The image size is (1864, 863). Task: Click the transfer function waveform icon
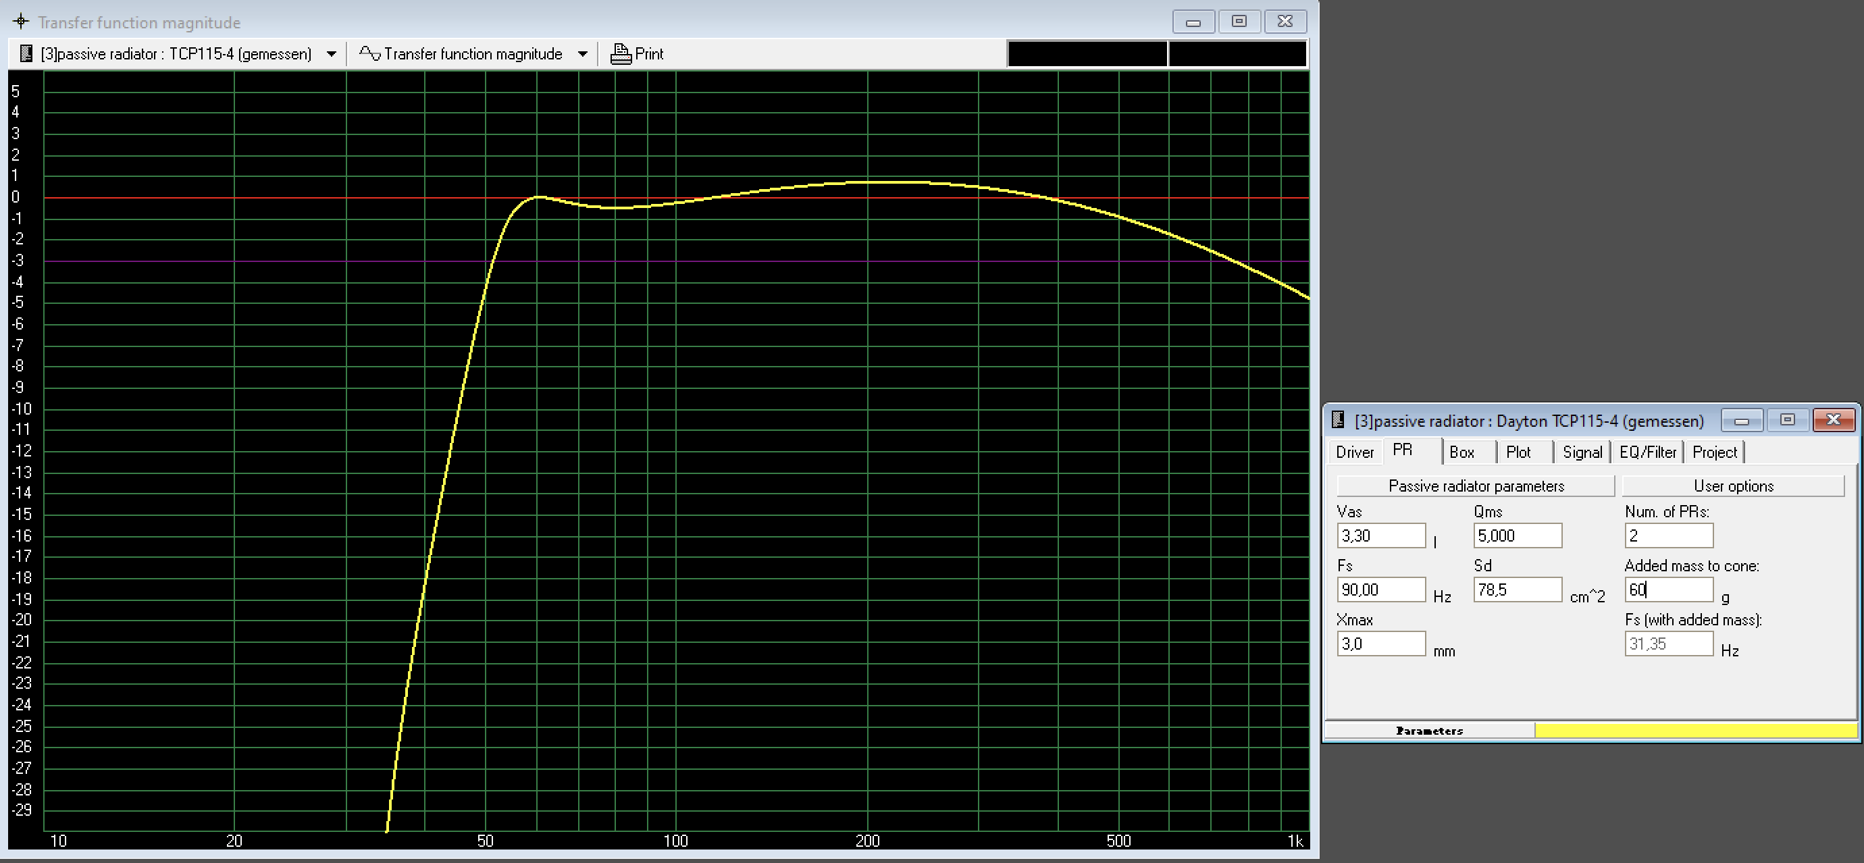370,53
